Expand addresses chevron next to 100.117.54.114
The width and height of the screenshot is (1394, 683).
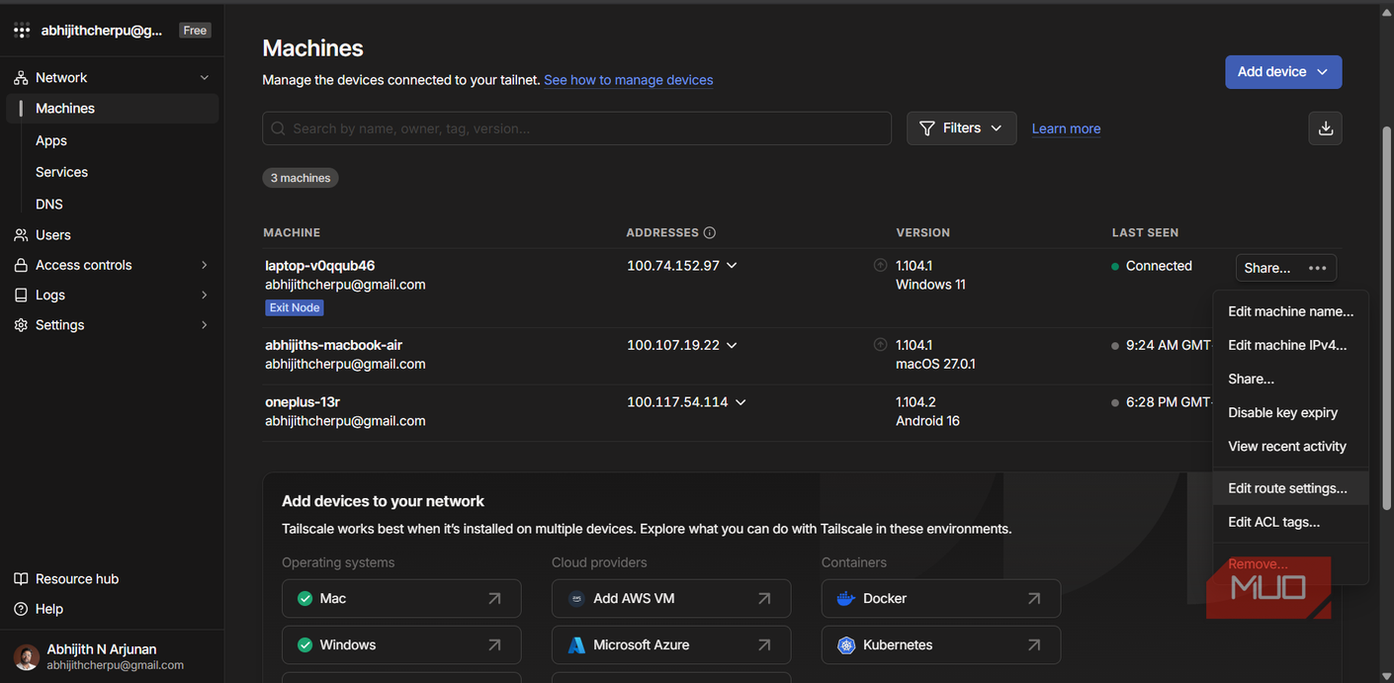(741, 402)
